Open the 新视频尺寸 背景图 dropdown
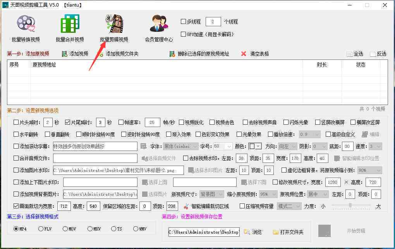The width and height of the screenshot is (395, 249). click(x=211, y=194)
